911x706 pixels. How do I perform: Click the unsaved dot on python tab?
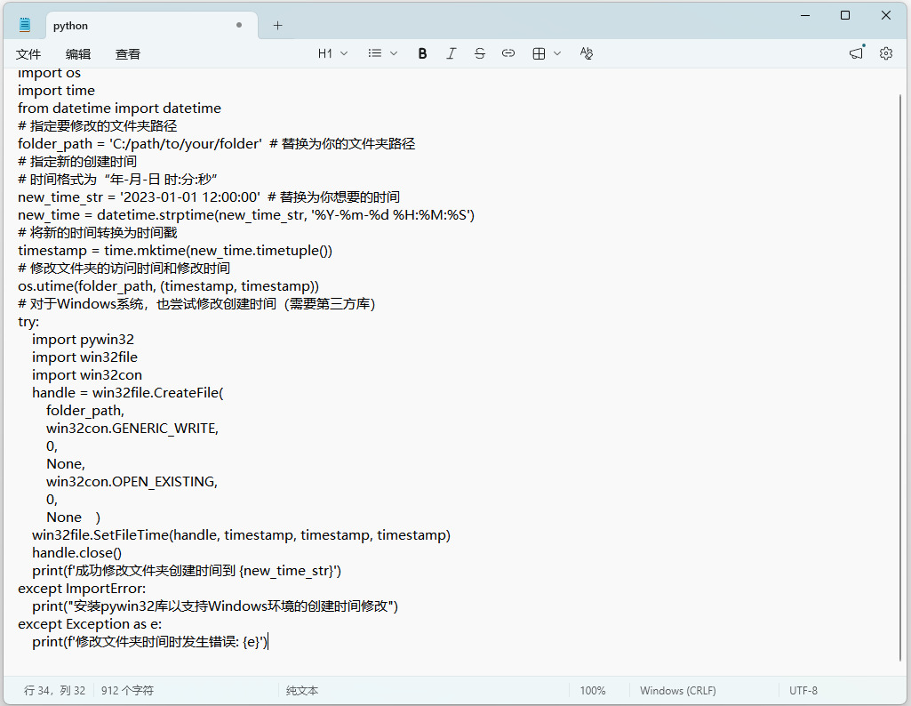(x=239, y=25)
